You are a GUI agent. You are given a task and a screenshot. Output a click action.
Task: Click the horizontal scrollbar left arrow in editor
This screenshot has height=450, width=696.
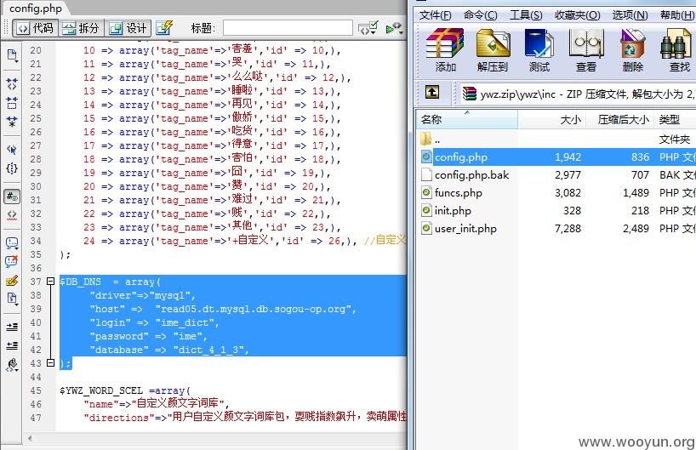[x=30, y=438]
